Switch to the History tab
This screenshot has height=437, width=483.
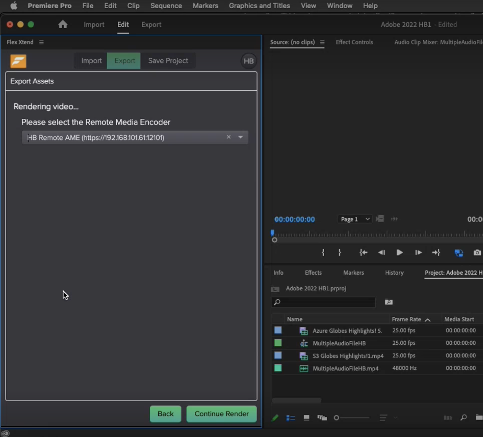pyautogui.click(x=394, y=273)
